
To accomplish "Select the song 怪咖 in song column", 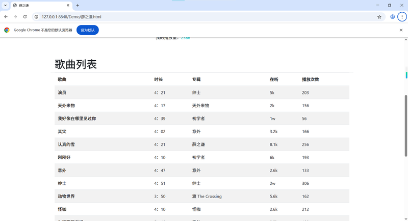I will (62, 209).
